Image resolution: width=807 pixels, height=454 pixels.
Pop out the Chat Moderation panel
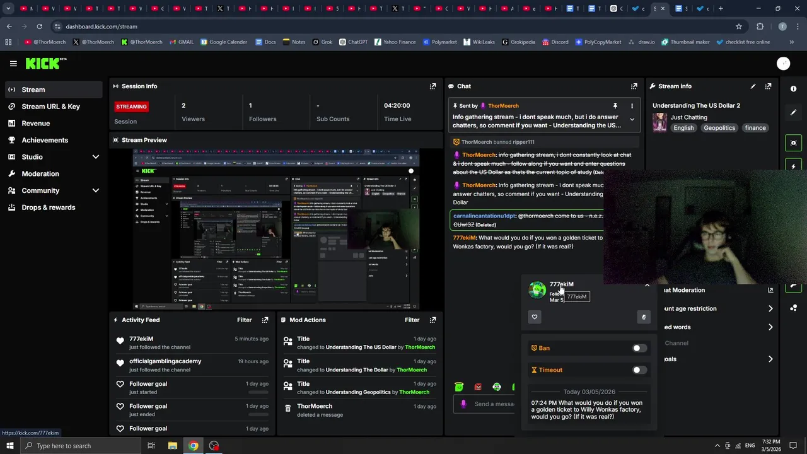tap(770, 290)
